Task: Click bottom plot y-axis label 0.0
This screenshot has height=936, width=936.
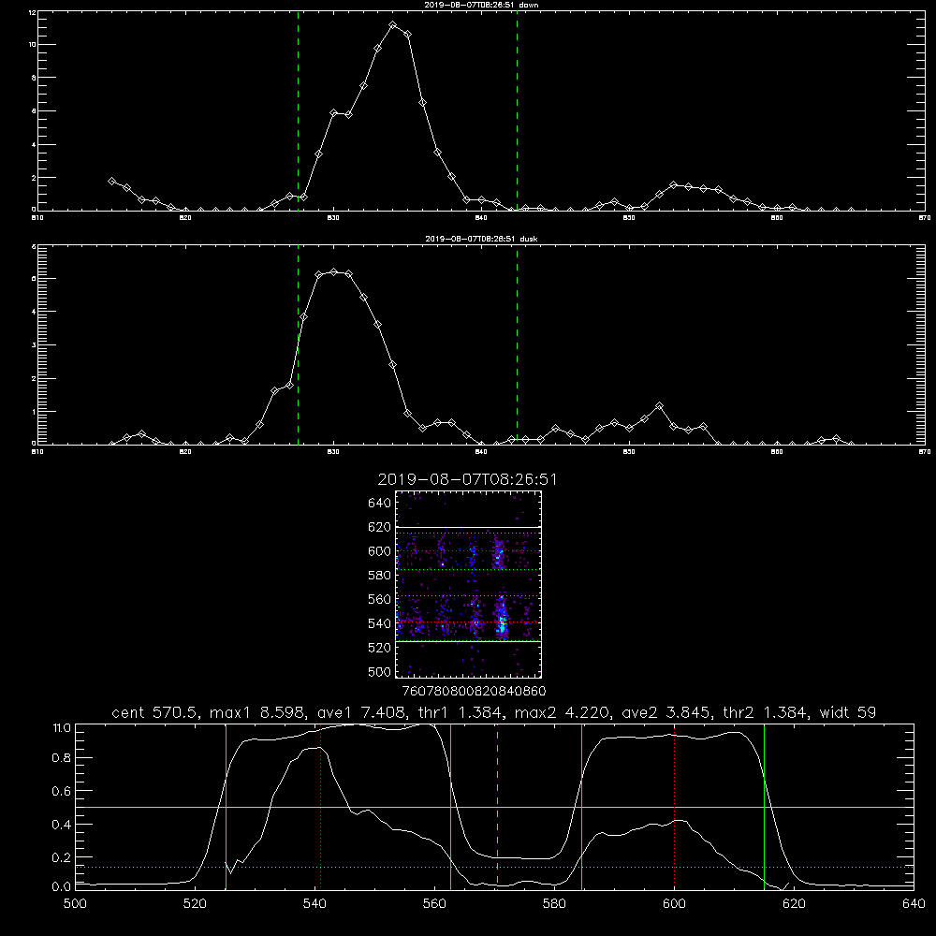Action: tap(62, 886)
